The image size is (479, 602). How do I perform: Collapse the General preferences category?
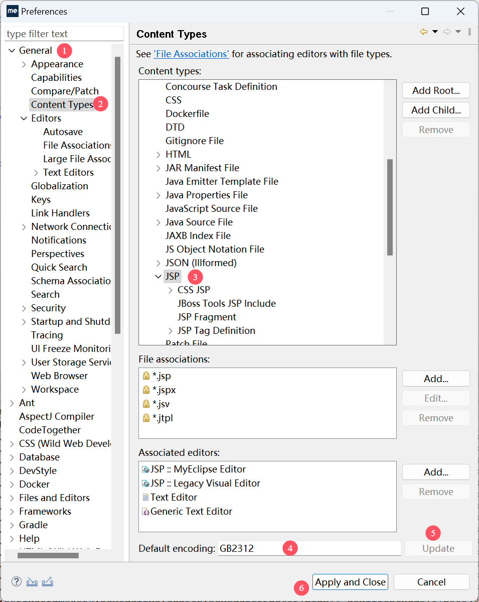12,51
